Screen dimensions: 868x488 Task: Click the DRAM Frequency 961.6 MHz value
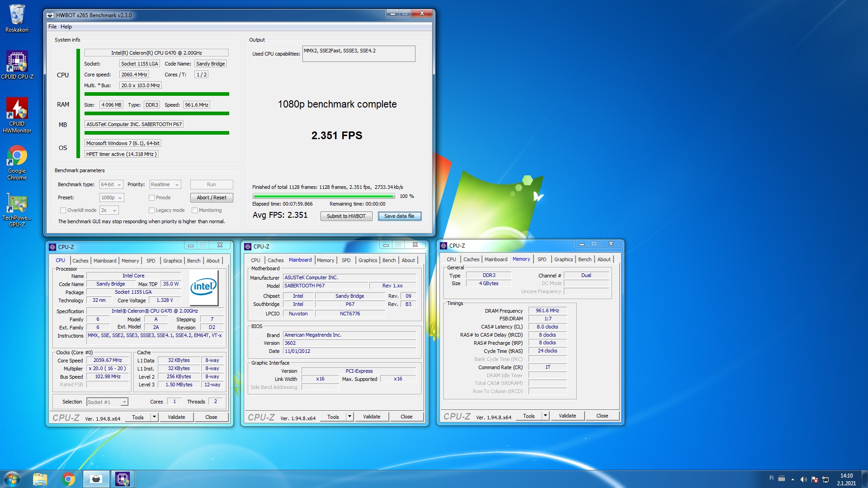coord(547,311)
